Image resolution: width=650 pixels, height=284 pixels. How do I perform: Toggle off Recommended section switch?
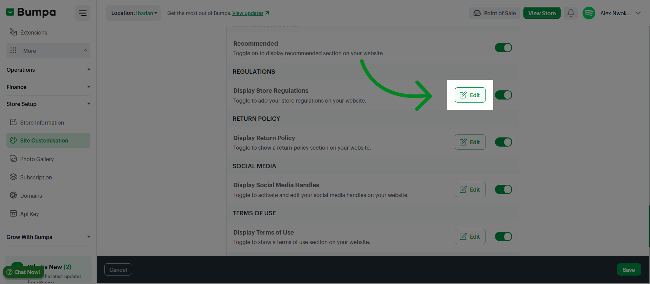pyautogui.click(x=503, y=48)
